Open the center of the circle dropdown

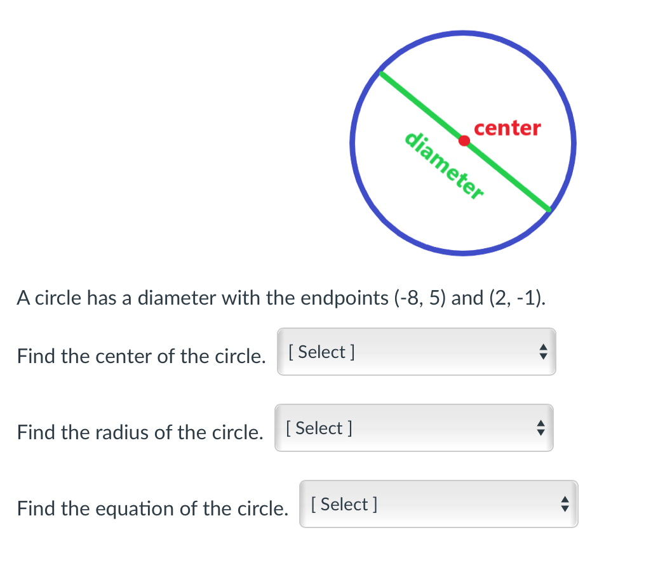416,352
